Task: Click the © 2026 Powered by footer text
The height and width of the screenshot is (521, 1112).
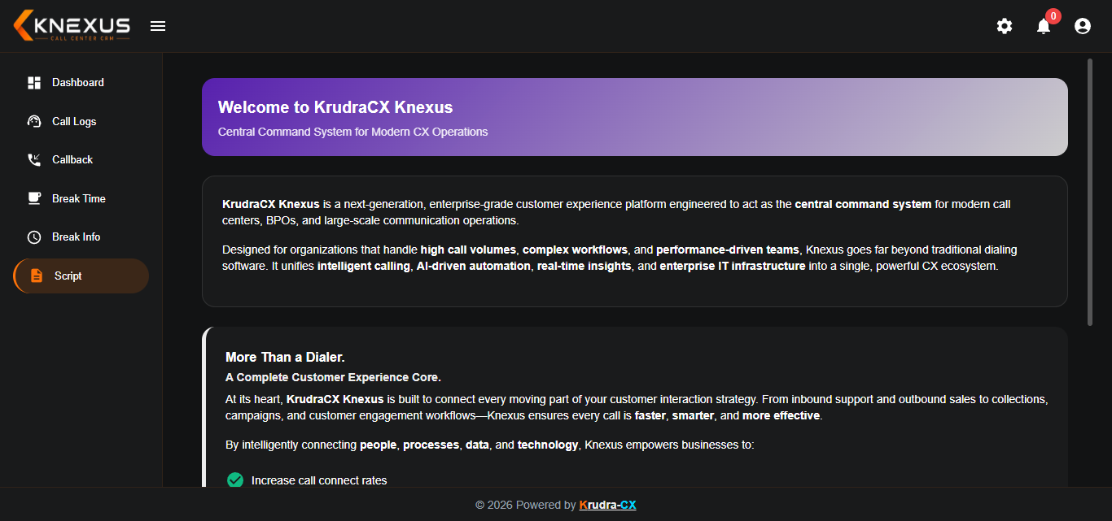Action: [525, 505]
